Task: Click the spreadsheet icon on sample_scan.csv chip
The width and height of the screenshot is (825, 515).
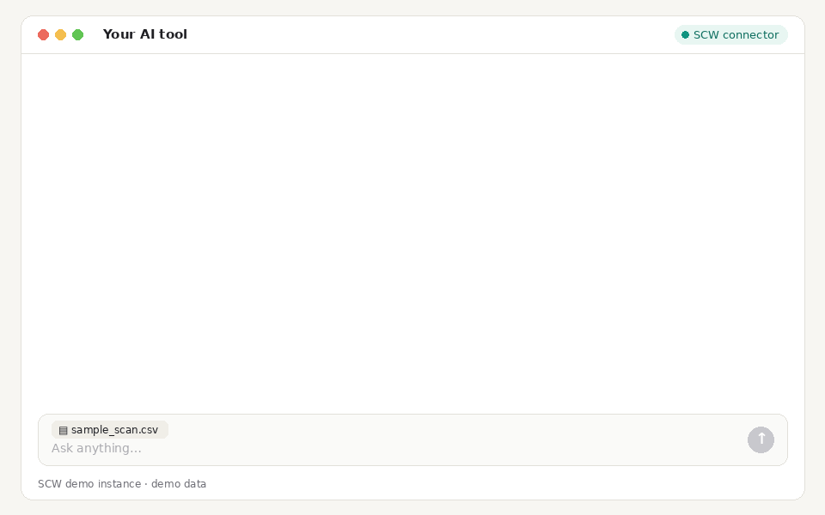Action: pyautogui.click(x=63, y=430)
